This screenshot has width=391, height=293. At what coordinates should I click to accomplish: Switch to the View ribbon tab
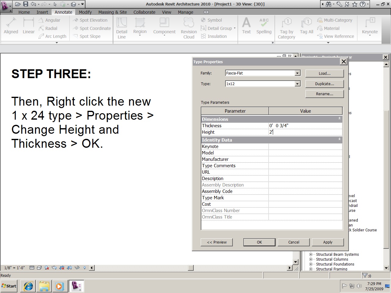pos(166,12)
